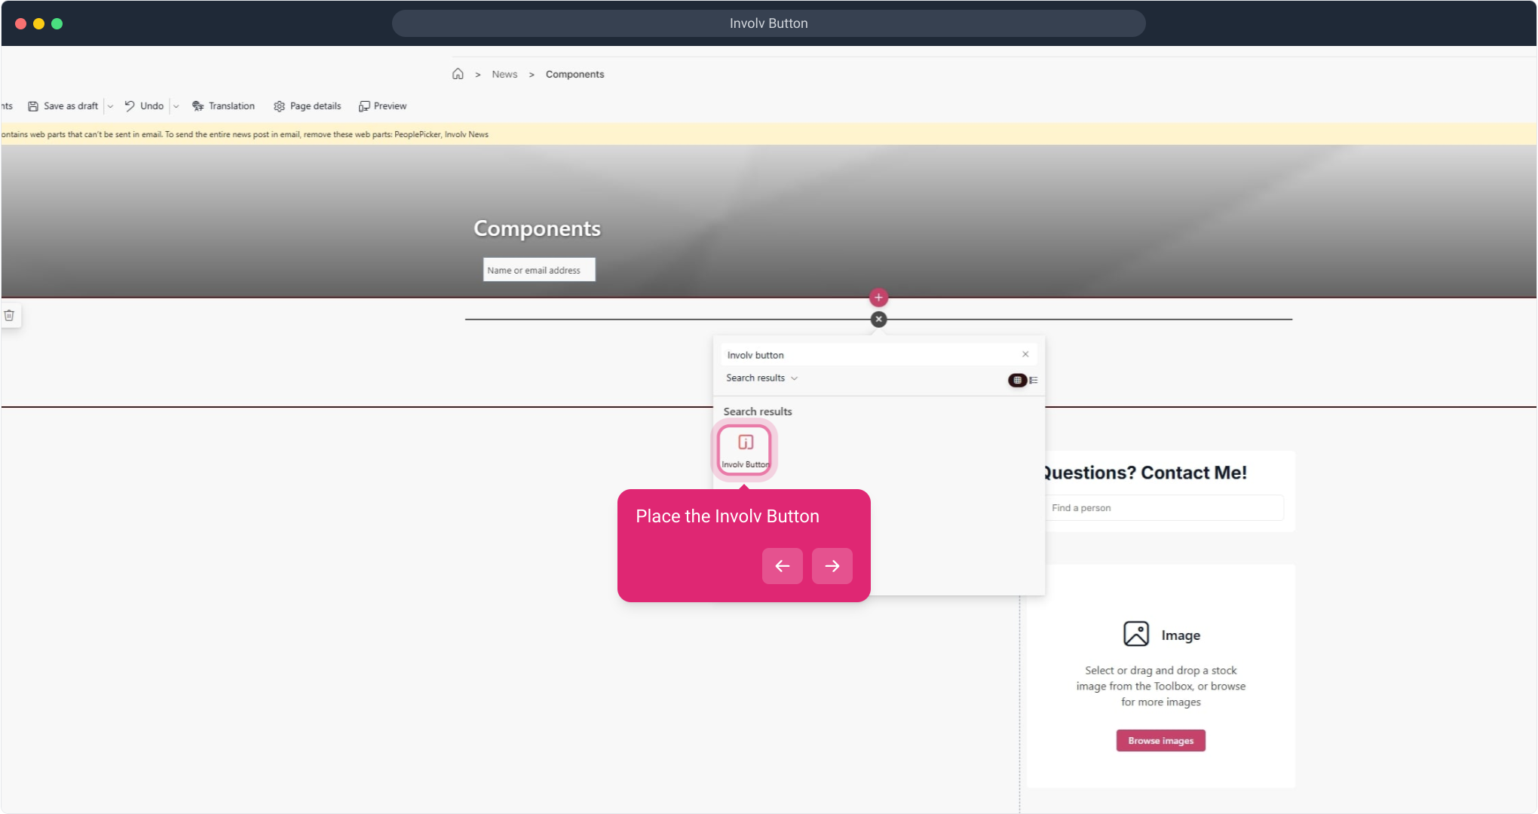Go to next tour step with right arrow
Image resolution: width=1538 pixels, height=814 pixels.
coord(832,566)
